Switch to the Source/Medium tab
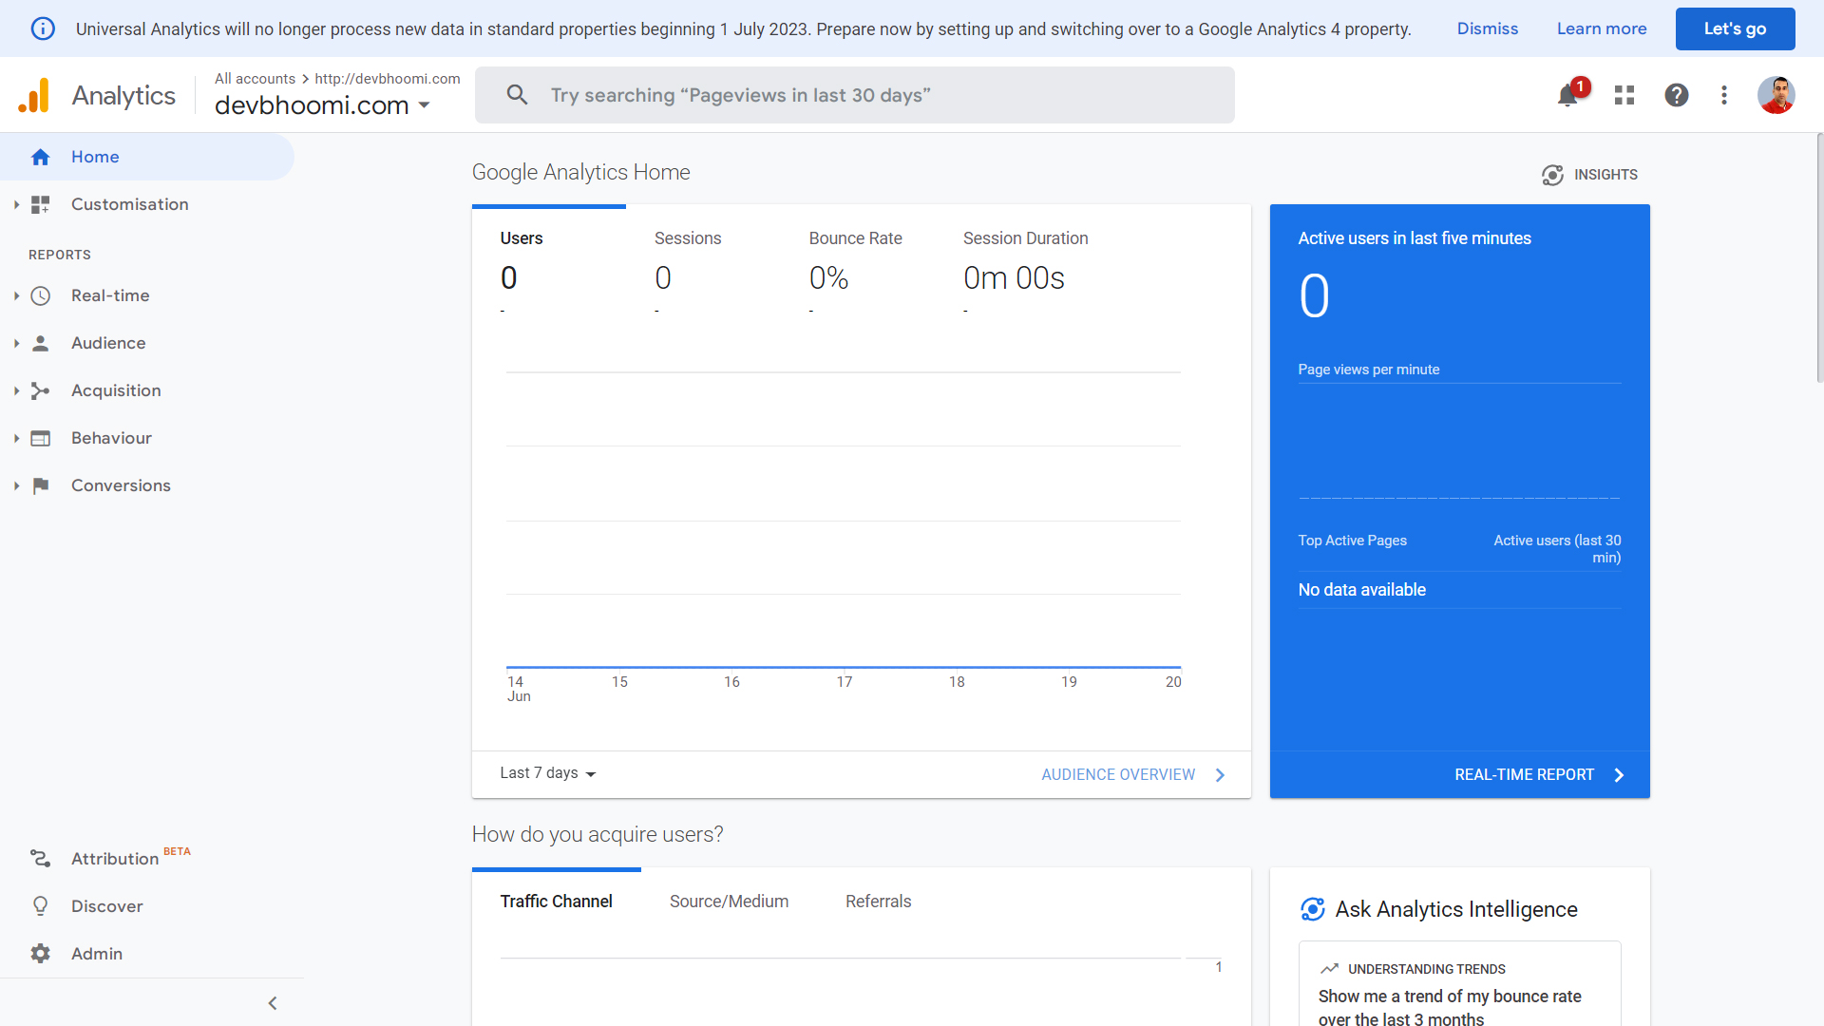This screenshot has width=1824, height=1026. coord(729,902)
